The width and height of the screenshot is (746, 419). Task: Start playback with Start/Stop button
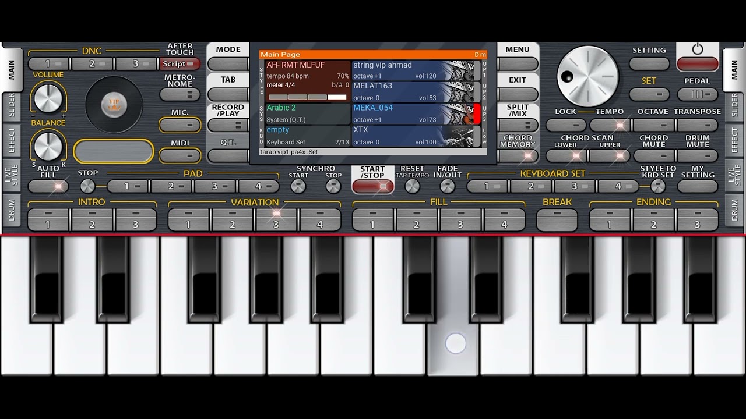[x=373, y=186]
